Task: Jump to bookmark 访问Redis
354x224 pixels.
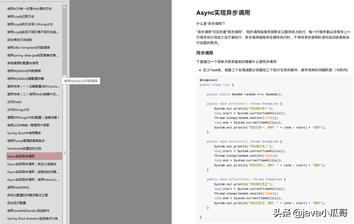Action: (15, 102)
